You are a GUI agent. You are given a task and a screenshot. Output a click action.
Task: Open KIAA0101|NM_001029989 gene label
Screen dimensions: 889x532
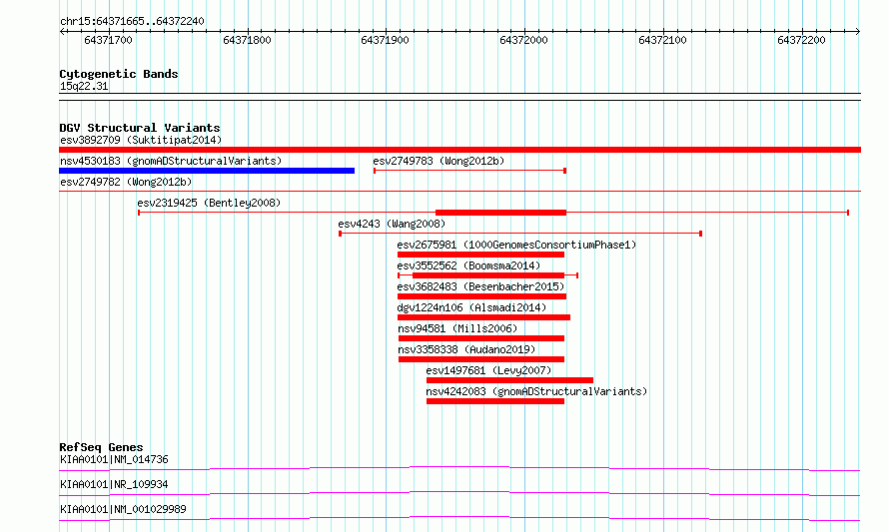(123, 509)
